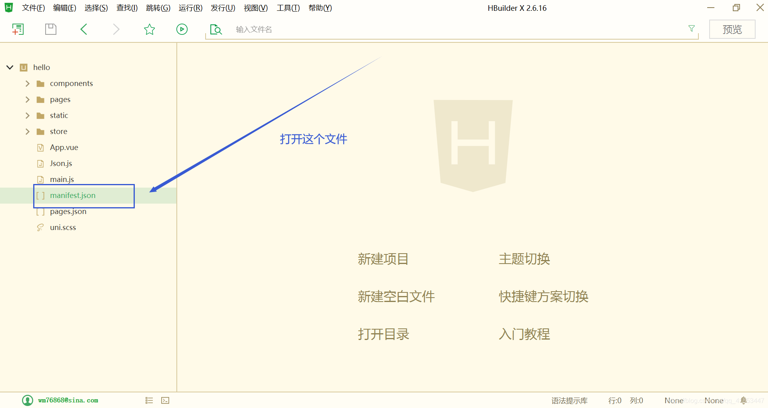Expand the static folder
768x408 pixels.
pyautogui.click(x=27, y=116)
